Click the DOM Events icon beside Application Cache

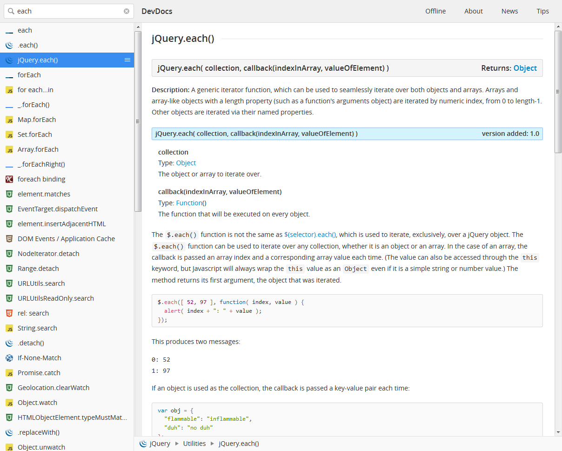[9, 239]
